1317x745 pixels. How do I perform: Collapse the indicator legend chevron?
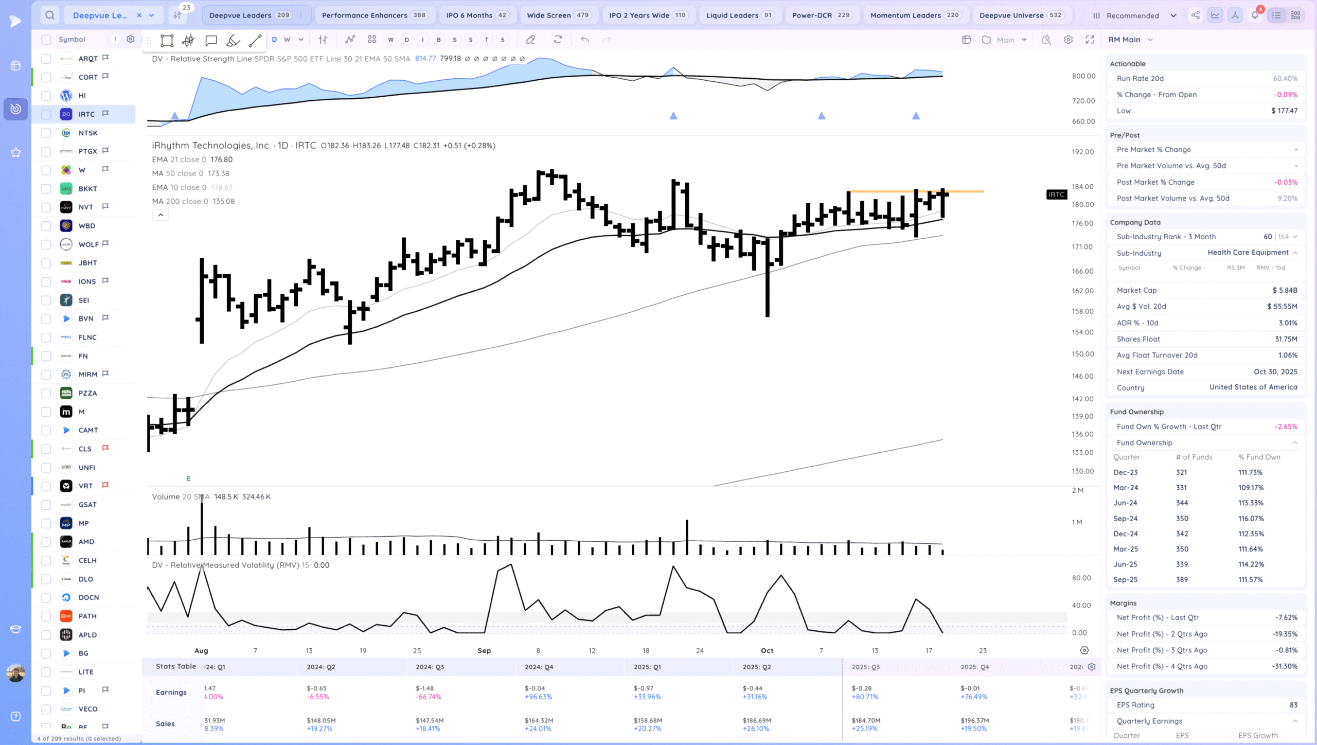161,215
